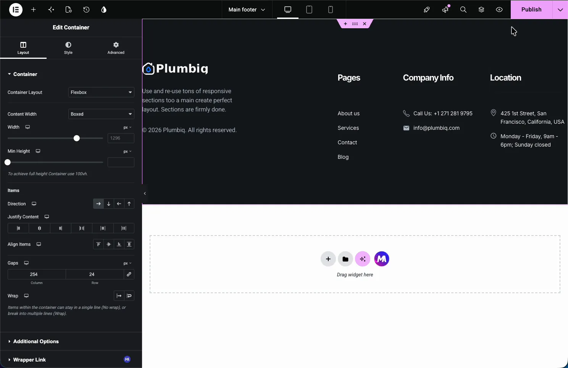568x368 pixels.
Task: Click the Publish button
Action: tap(531, 10)
